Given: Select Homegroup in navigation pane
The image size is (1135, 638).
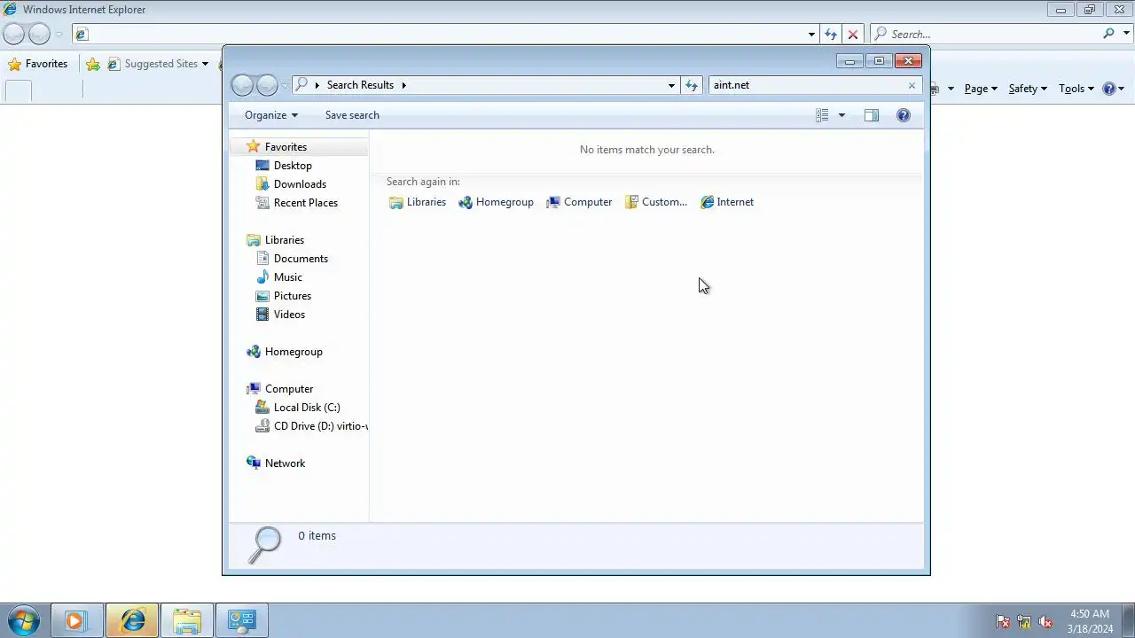Looking at the screenshot, I should point(294,352).
